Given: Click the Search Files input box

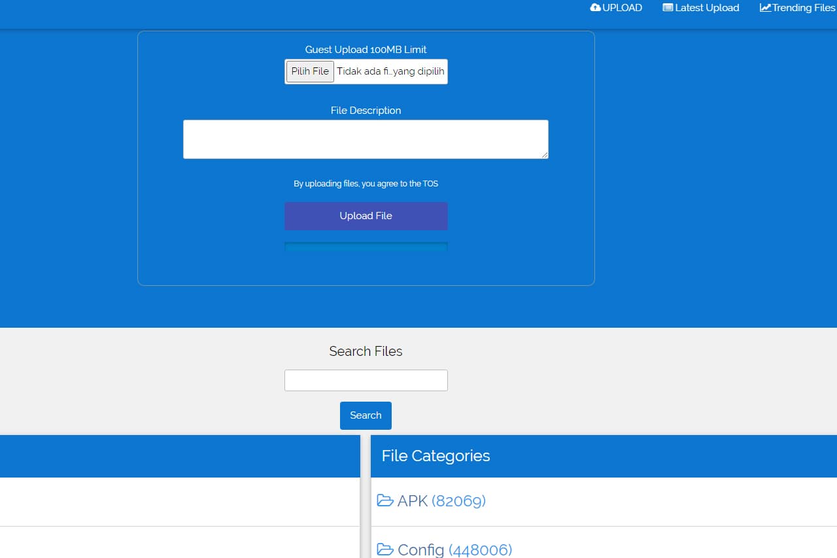Looking at the screenshot, I should [x=366, y=381].
